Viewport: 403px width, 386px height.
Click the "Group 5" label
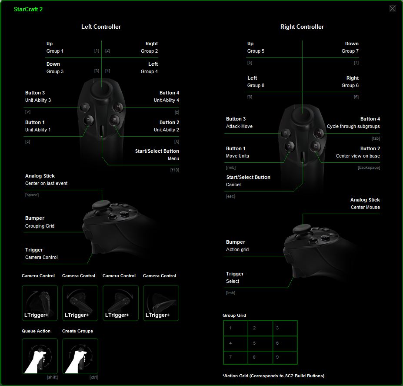(x=256, y=51)
